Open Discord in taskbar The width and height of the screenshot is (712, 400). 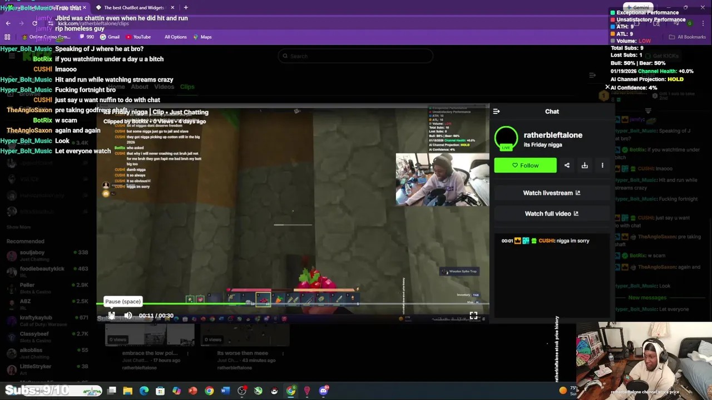point(323,391)
